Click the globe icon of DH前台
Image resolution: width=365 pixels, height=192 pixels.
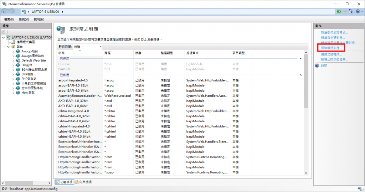(18, 65)
